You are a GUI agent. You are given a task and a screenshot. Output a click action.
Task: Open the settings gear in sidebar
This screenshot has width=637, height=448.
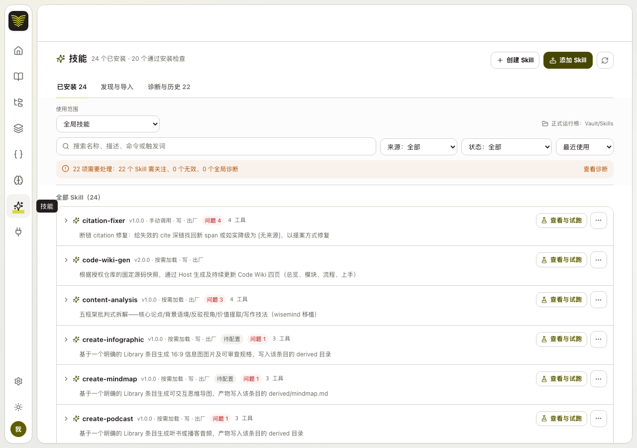[x=18, y=381]
